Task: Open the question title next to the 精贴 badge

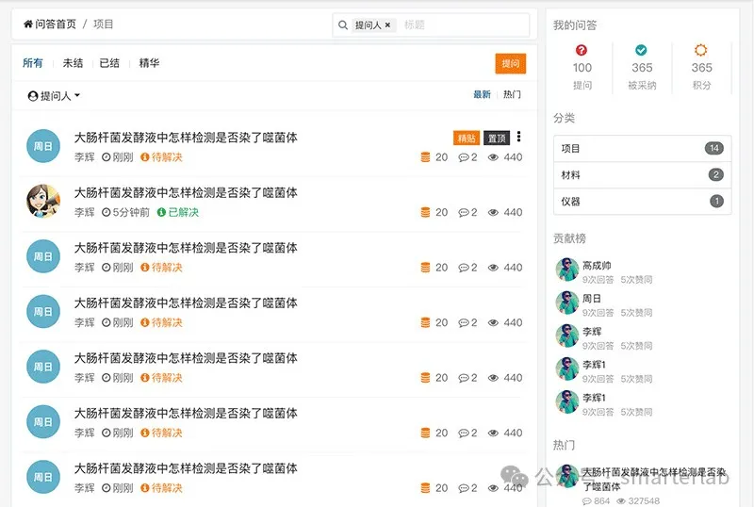Action: 186,138
